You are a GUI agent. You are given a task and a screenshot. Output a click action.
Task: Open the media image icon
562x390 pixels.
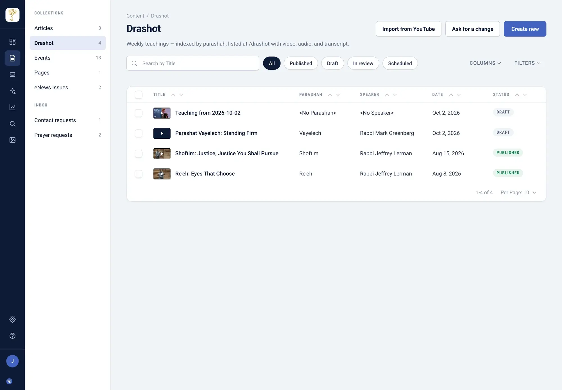(x=12, y=140)
